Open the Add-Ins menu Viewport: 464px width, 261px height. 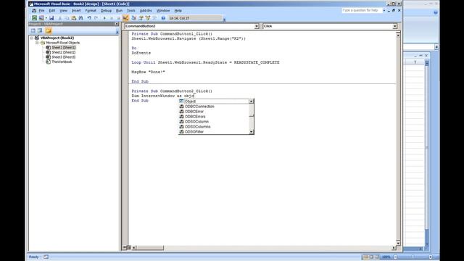146,10
